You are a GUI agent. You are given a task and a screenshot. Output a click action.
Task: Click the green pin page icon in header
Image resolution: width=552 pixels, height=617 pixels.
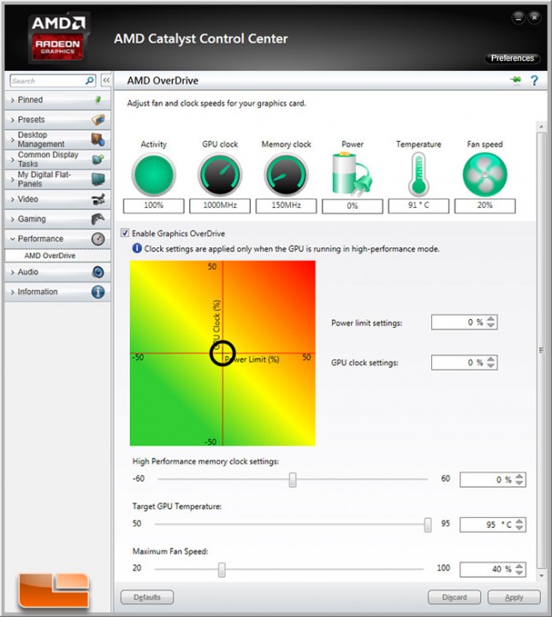pyautogui.click(x=516, y=80)
